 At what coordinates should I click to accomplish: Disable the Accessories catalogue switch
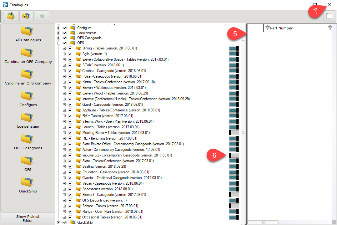point(234,189)
